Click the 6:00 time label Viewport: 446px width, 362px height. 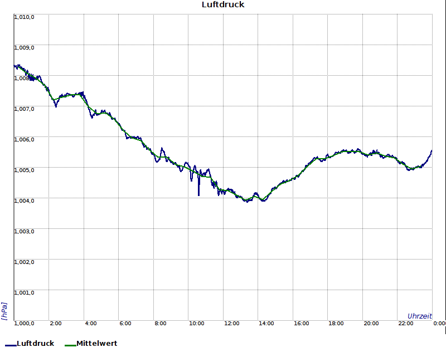(x=125, y=324)
